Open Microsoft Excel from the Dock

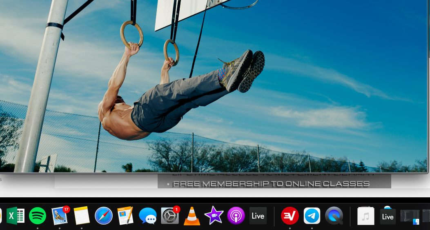click(16, 216)
